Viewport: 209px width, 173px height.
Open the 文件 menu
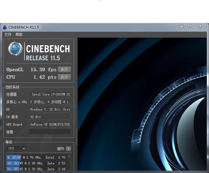tap(8, 34)
